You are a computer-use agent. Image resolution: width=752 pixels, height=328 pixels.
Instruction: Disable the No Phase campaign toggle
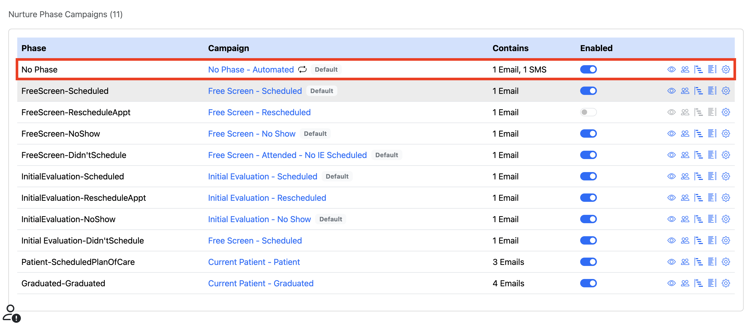[x=588, y=69]
